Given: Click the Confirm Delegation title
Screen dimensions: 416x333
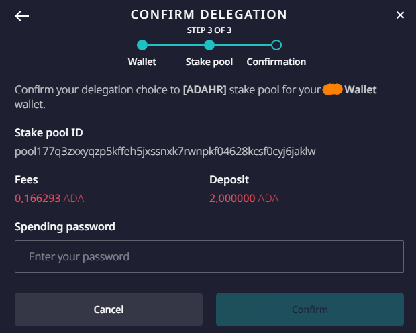Looking at the screenshot, I should coord(209,15).
